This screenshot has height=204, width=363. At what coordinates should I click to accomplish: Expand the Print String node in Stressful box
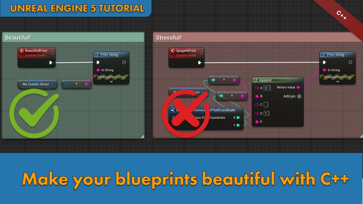click(x=338, y=82)
